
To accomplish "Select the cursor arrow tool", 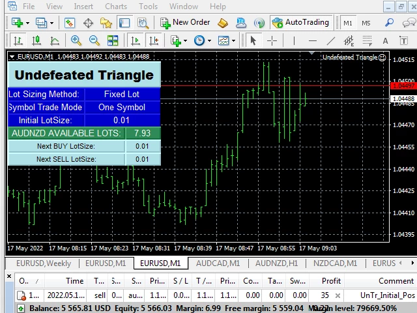I will tap(253, 40).
